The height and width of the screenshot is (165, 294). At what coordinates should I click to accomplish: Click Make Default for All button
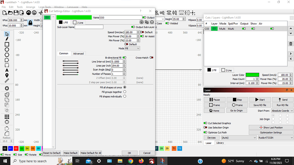coord(91,153)
